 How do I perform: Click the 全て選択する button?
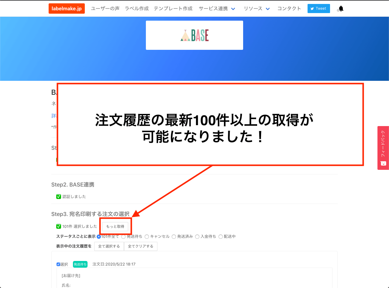point(109,246)
